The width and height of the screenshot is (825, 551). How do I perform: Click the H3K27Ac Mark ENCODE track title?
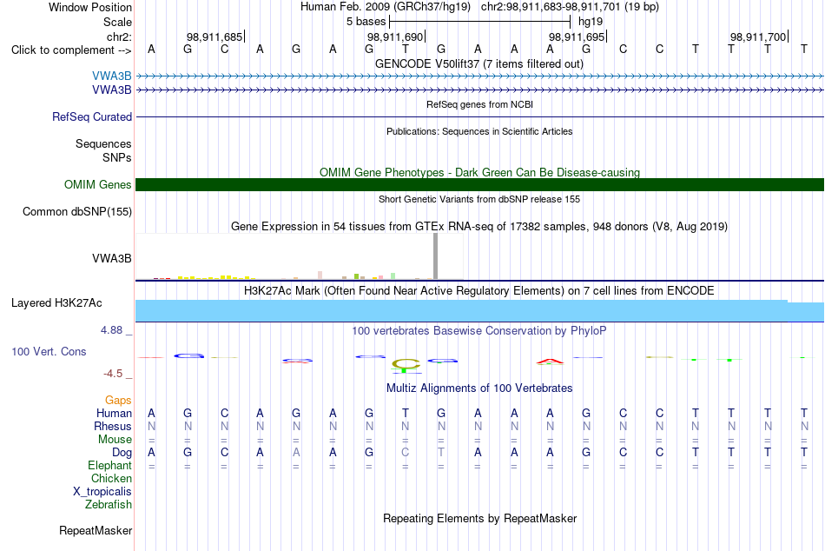[x=479, y=291]
